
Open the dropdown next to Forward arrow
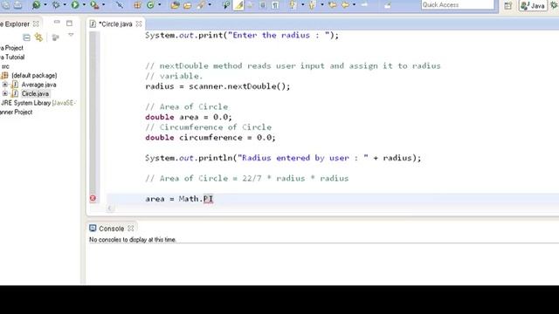click(354, 4)
